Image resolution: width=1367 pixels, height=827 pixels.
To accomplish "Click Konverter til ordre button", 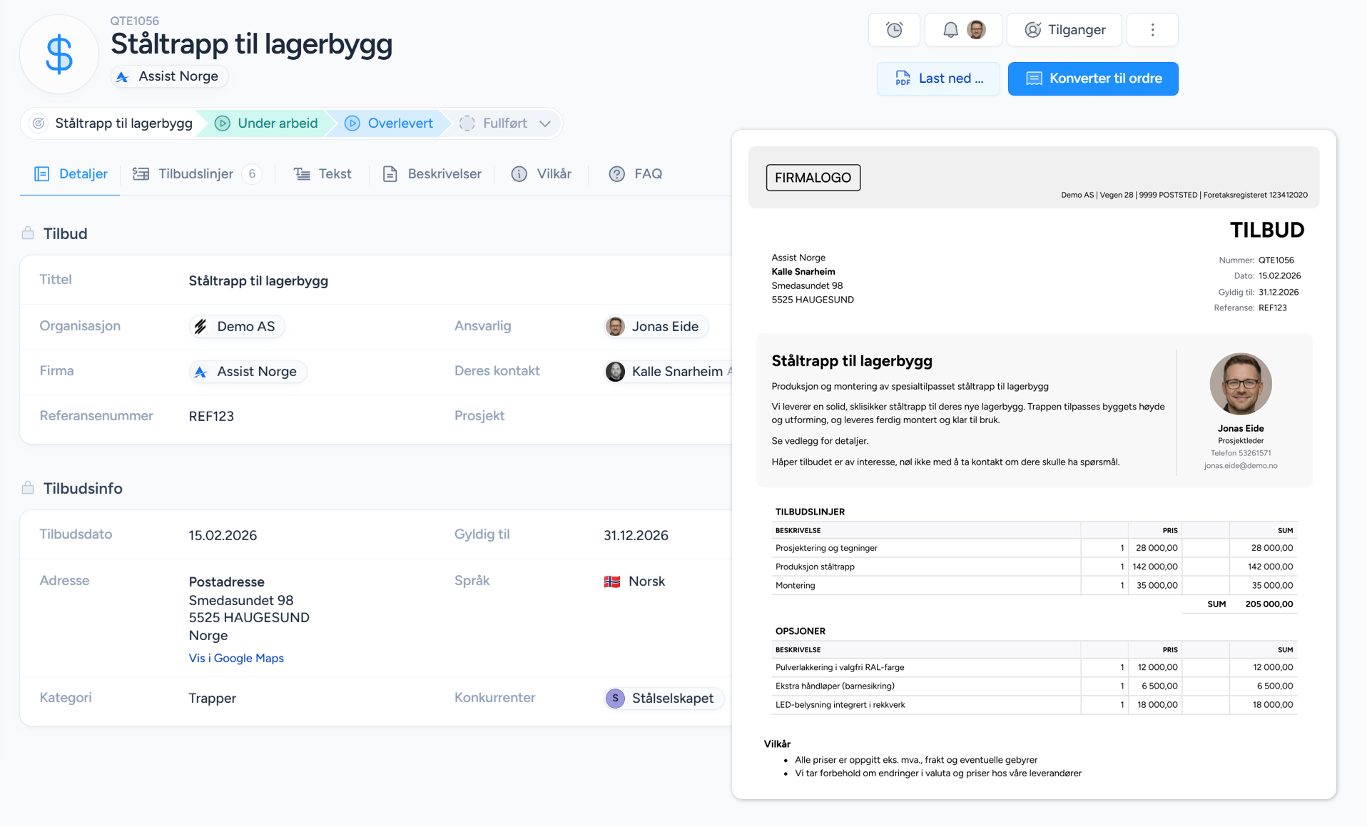I will pyautogui.click(x=1092, y=78).
